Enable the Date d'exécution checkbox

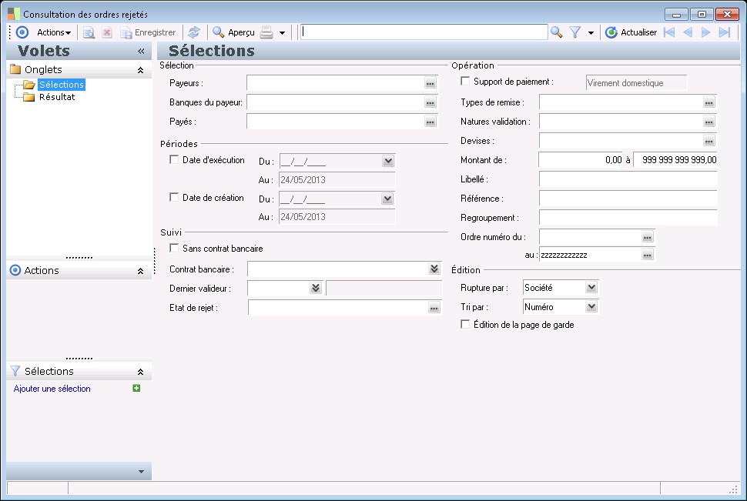tap(173, 160)
